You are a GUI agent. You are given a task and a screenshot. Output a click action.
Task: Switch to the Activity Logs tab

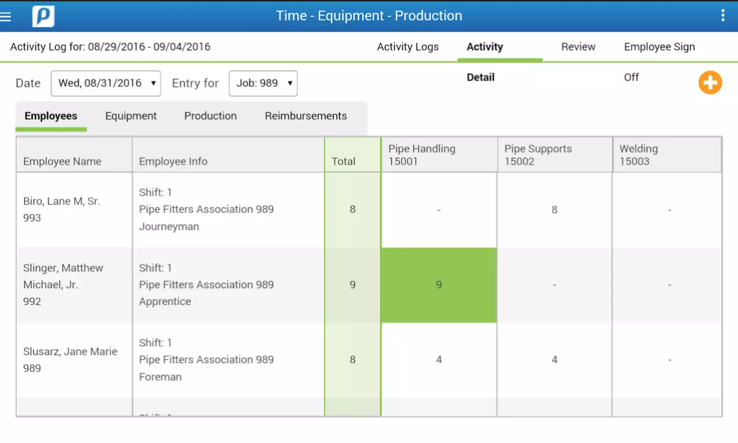pos(408,47)
